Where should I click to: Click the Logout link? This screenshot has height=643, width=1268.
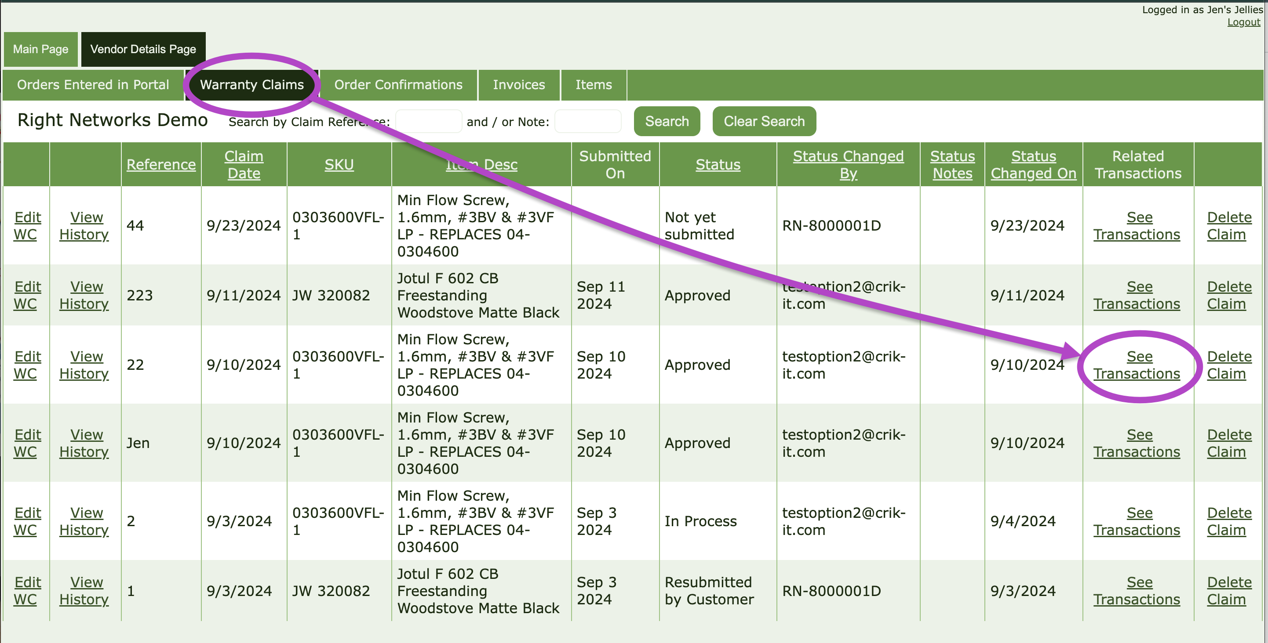1243,22
